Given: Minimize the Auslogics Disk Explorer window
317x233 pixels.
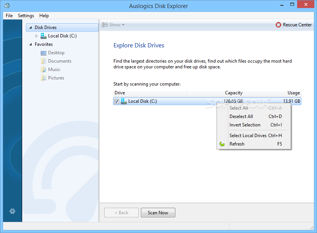Looking at the screenshot, I should point(282,5).
